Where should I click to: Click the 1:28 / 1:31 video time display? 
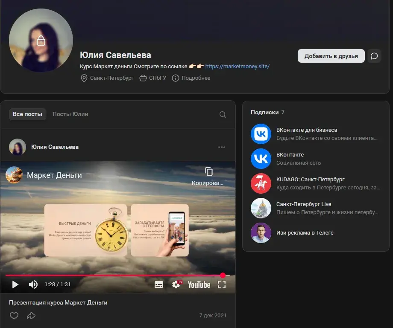tap(57, 284)
